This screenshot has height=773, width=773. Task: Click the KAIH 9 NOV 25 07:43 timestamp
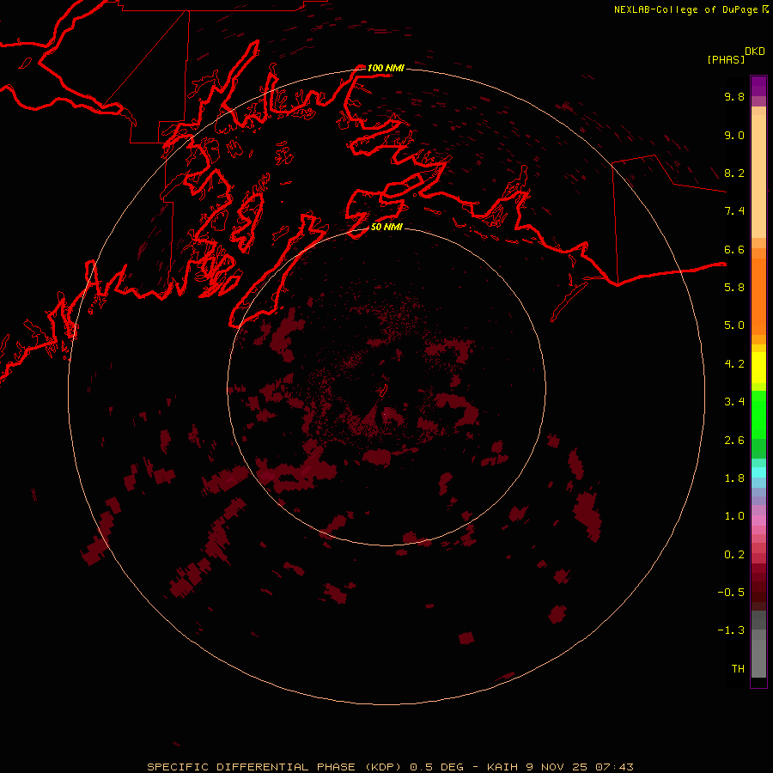(x=560, y=767)
